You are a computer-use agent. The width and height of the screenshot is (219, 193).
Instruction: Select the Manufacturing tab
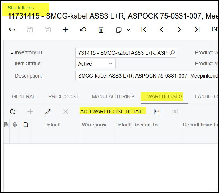pos(113,96)
